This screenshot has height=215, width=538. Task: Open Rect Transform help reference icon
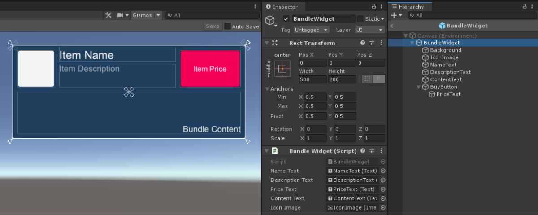363,43
